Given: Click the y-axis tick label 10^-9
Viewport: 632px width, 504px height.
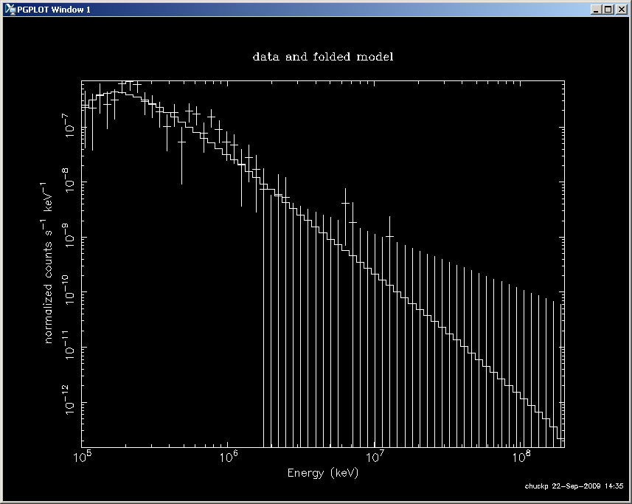Looking at the screenshot, I should pyautogui.click(x=69, y=235).
